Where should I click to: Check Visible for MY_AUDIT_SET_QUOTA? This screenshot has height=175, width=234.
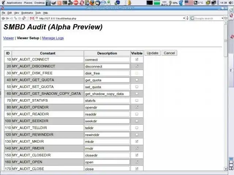[137, 87]
